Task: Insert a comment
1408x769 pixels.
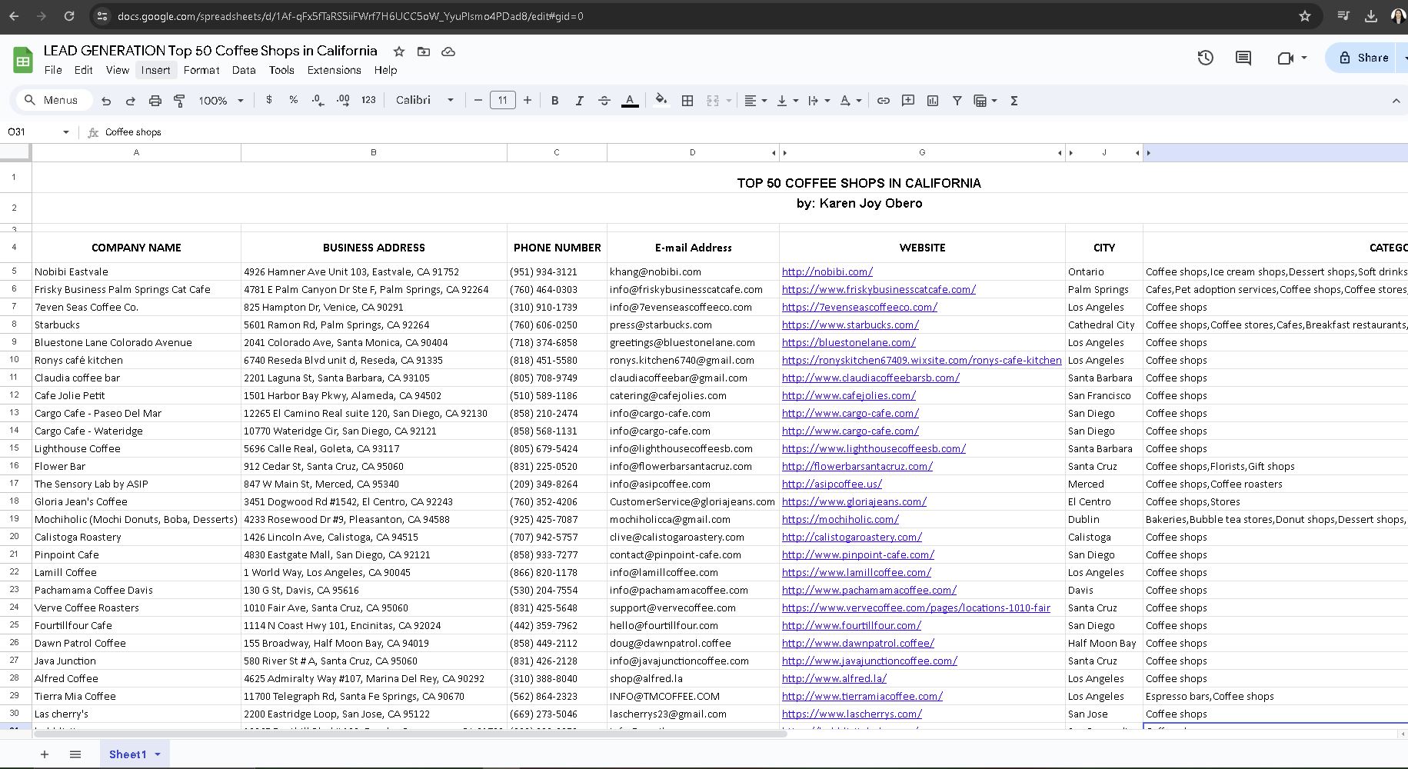Action: (x=908, y=101)
